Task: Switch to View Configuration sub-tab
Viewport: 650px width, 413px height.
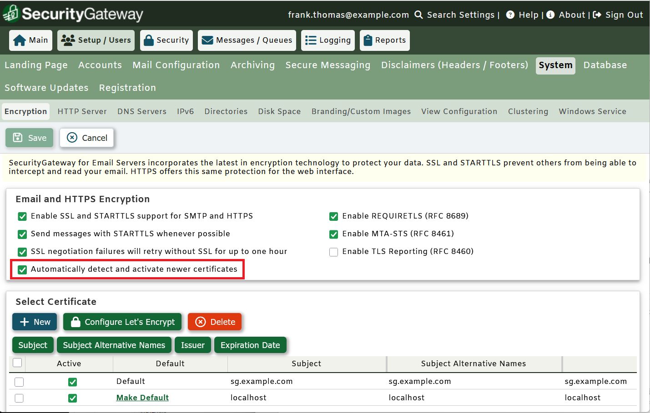Action: [459, 112]
